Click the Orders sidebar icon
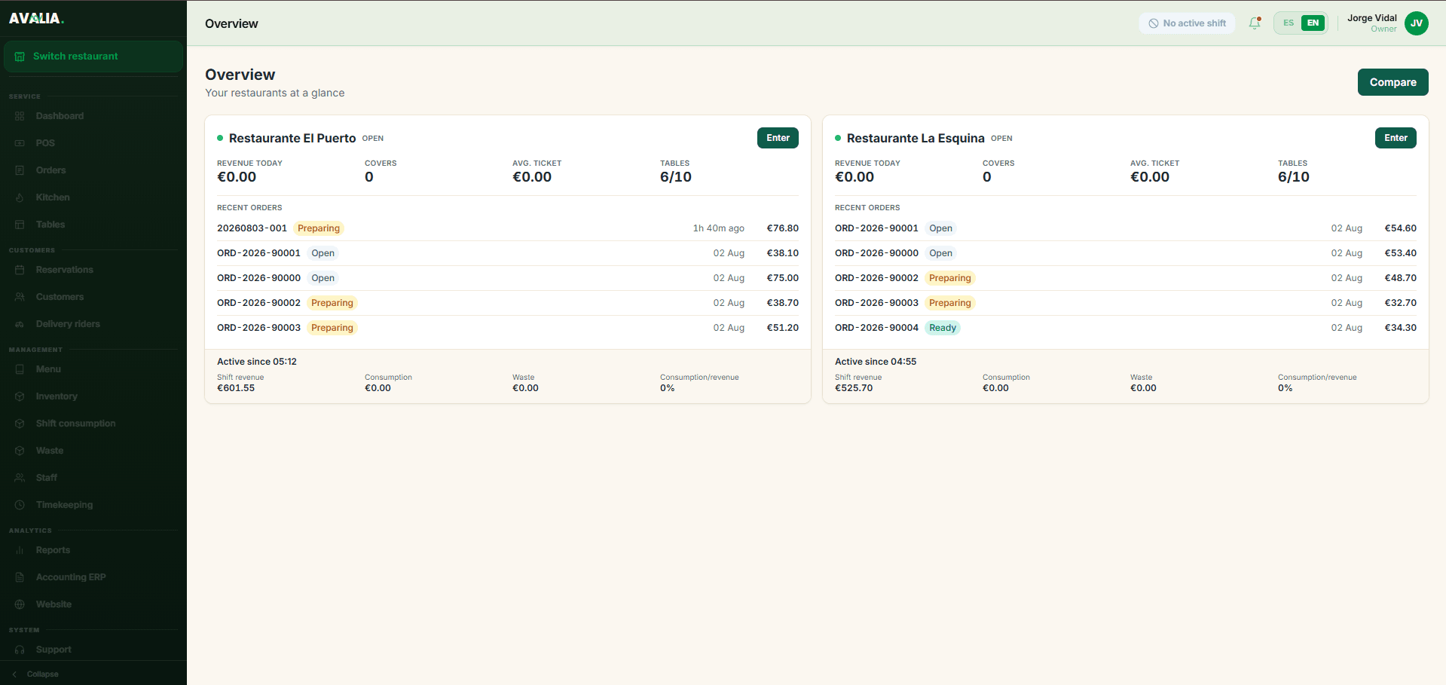 tap(20, 170)
